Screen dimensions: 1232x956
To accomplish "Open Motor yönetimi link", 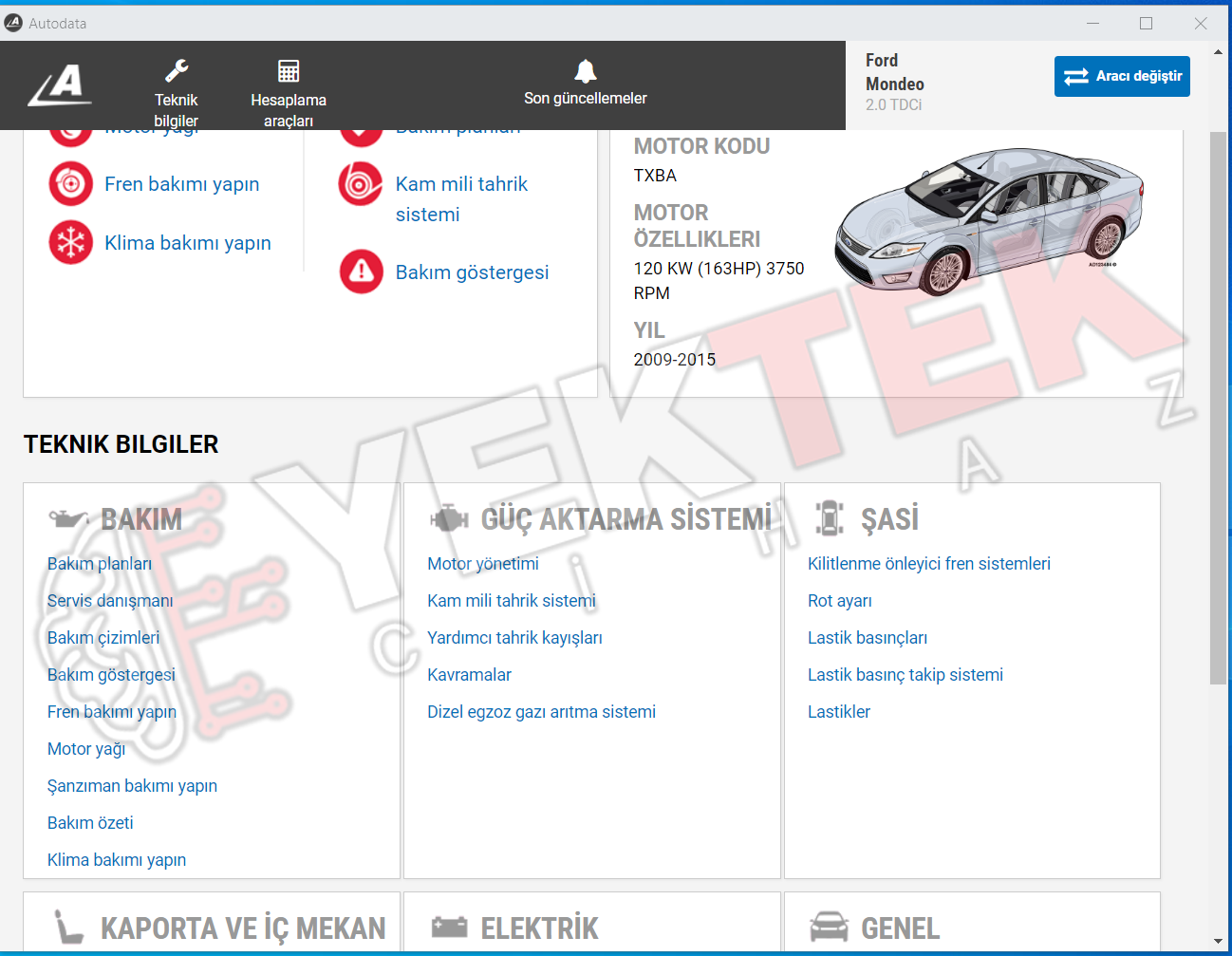I will [x=483, y=564].
